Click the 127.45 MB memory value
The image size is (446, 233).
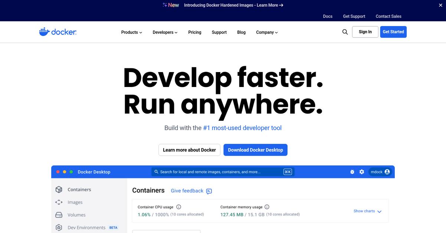[x=232, y=214]
